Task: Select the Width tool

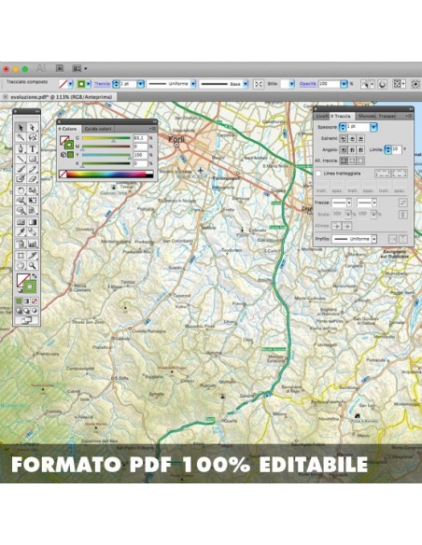Action: 21,201
